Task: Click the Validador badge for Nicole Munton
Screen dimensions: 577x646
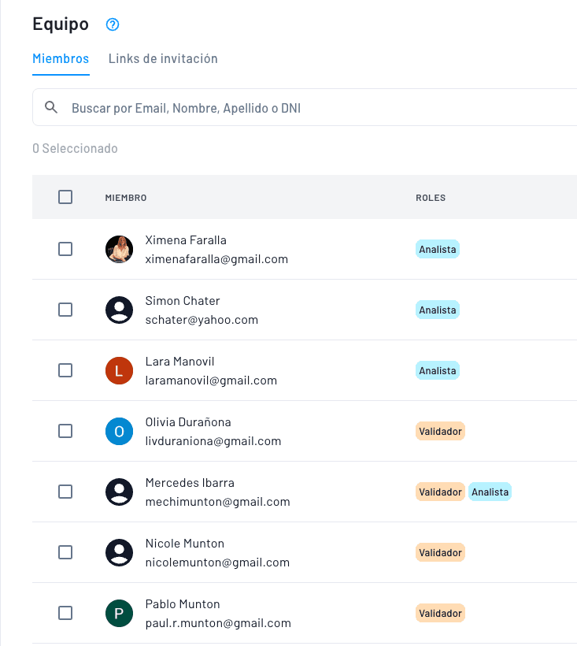Action: pyautogui.click(x=440, y=552)
